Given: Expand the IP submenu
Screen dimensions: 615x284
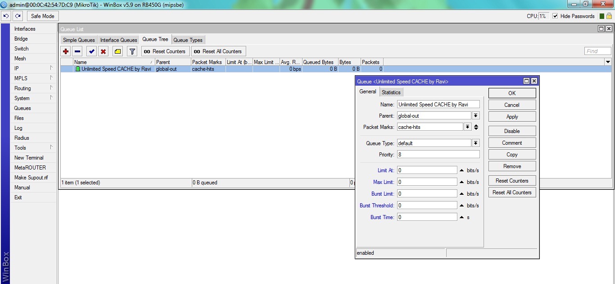Looking at the screenshot, I should click(51, 68).
